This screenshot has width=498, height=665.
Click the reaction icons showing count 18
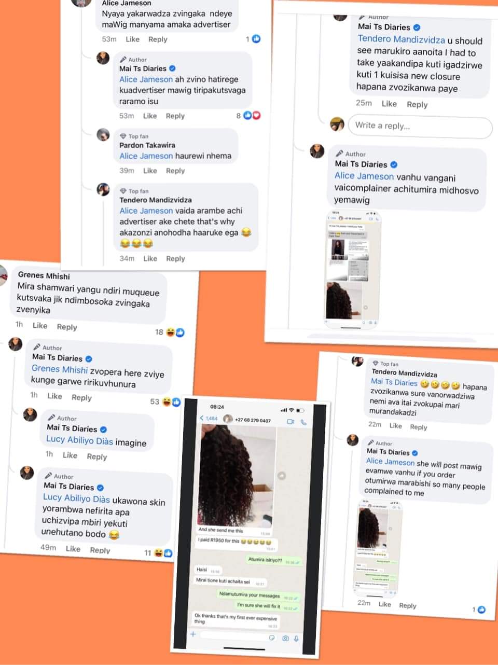tap(175, 332)
